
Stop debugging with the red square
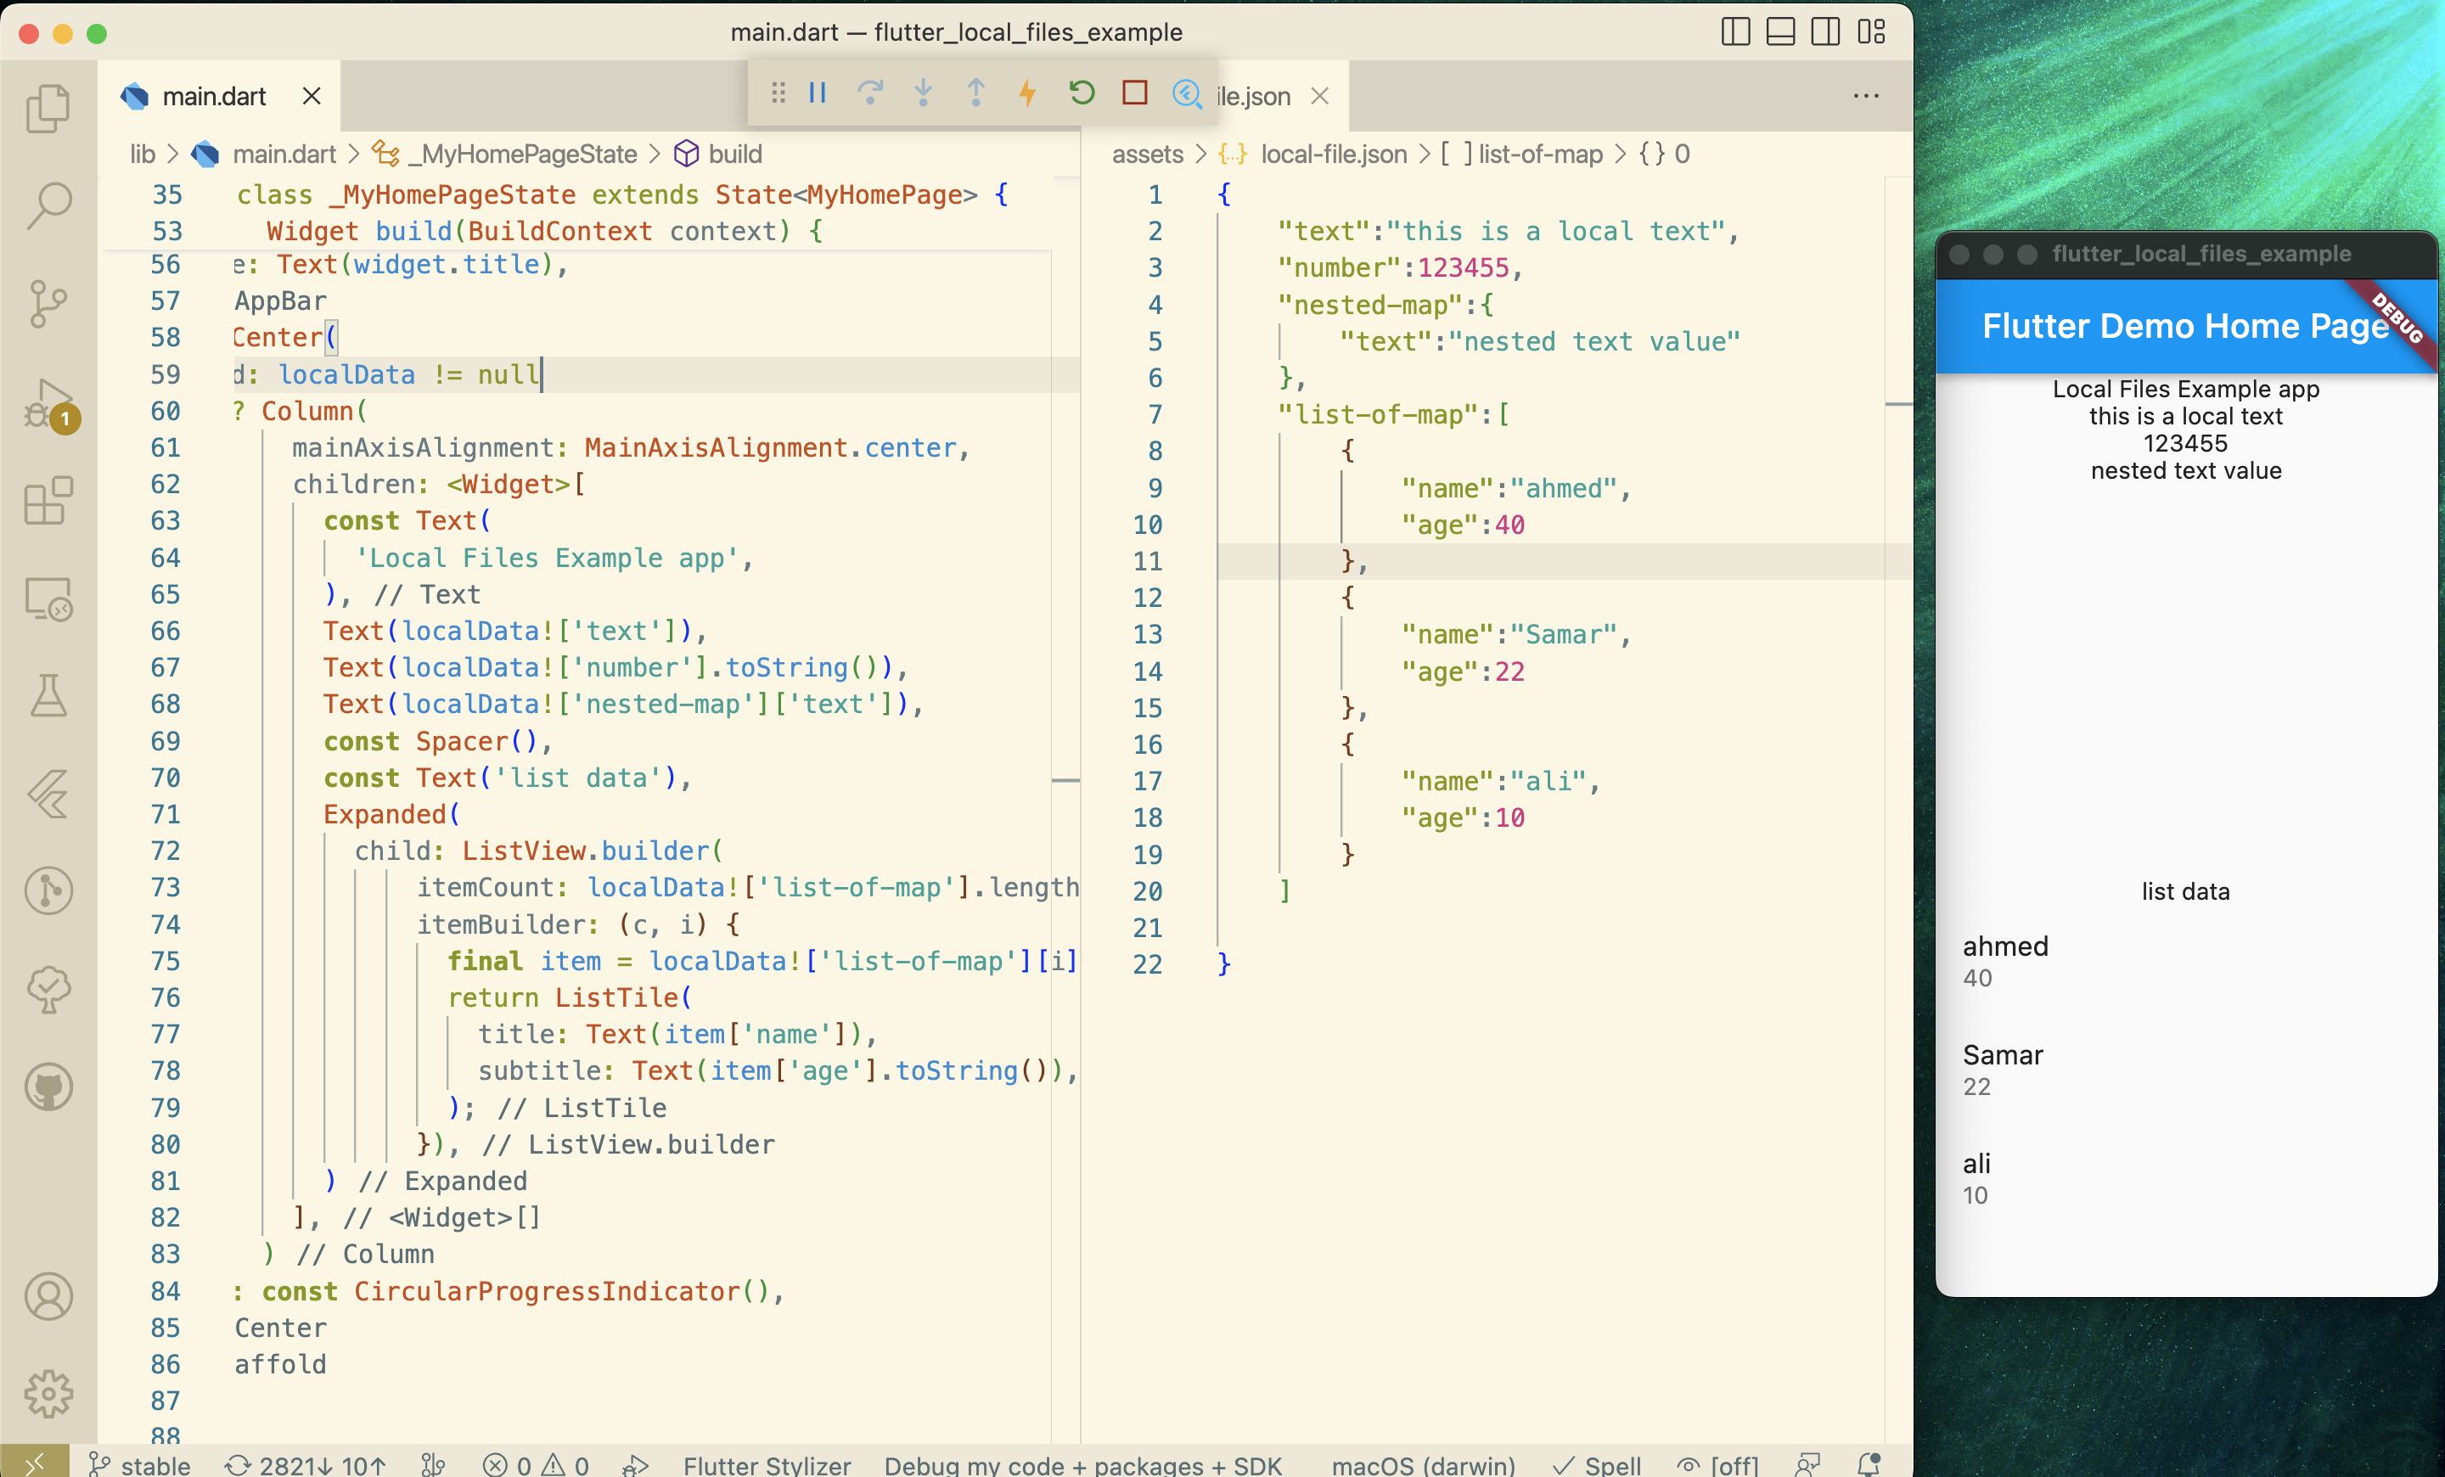coord(1134,93)
